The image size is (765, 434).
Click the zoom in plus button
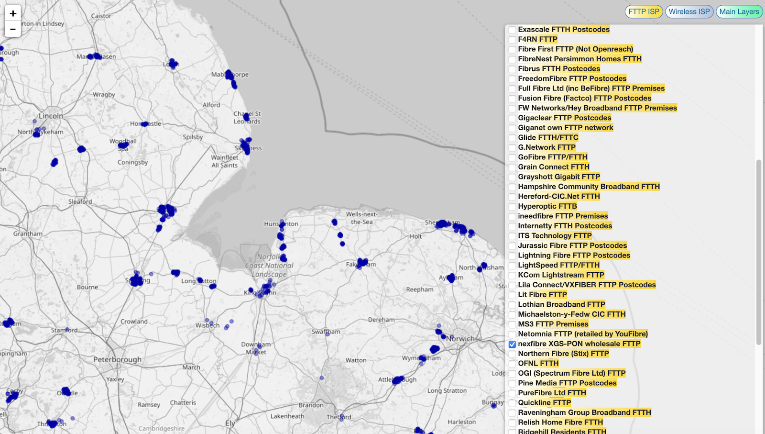(13, 13)
